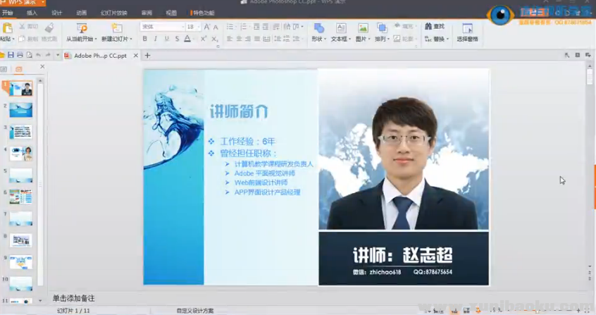Click the 查找 find button

click(435, 27)
